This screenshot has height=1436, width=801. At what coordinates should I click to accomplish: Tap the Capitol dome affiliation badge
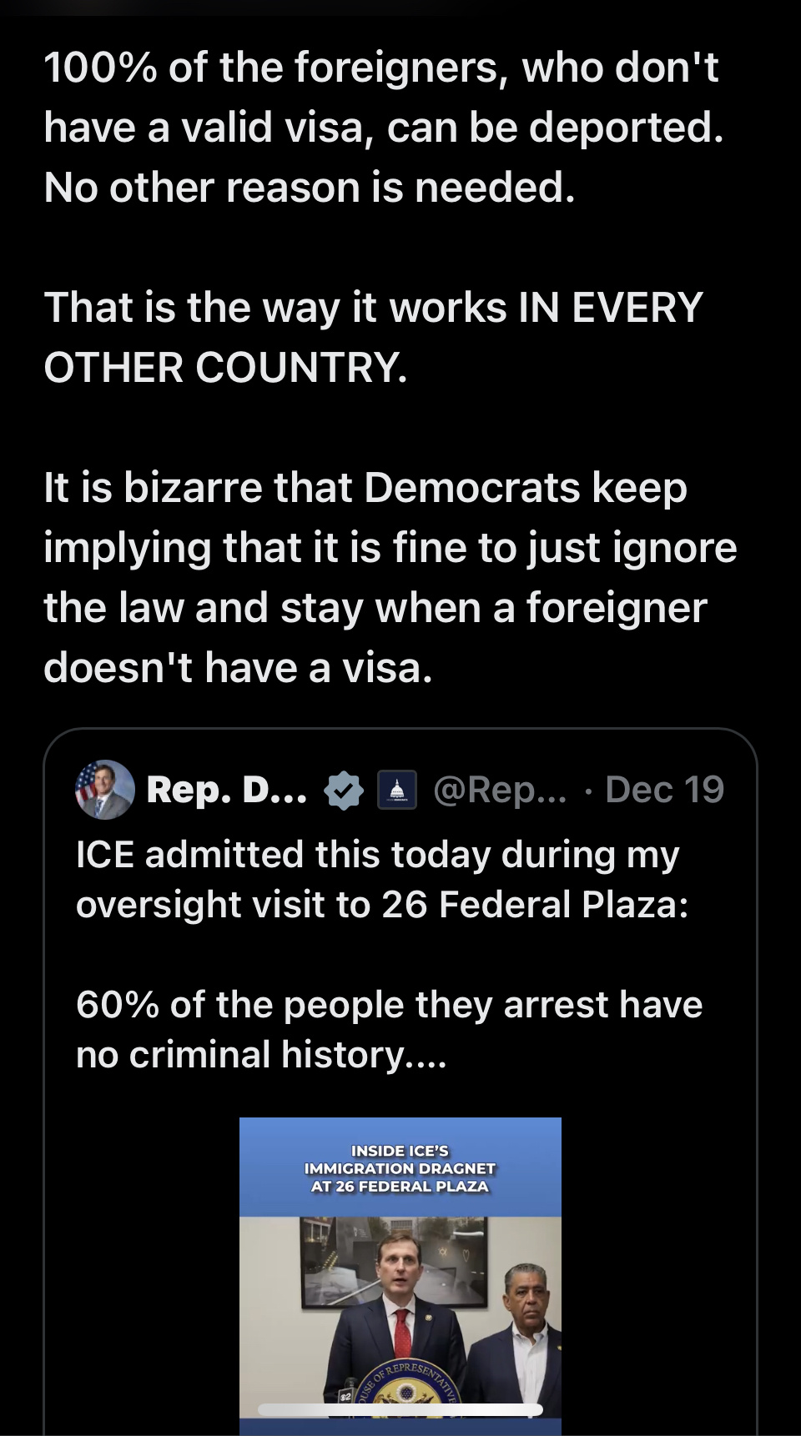point(397,791)
